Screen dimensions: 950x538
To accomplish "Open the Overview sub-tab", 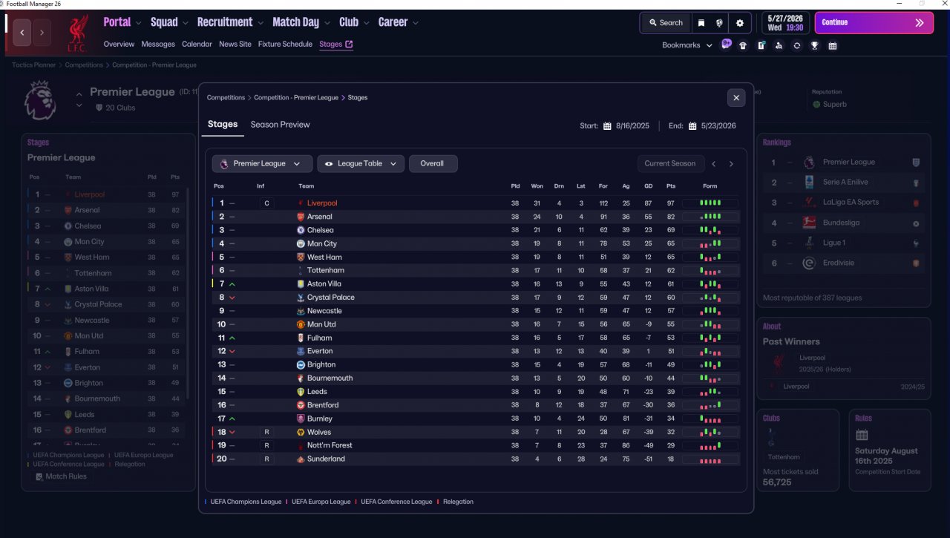I will [119, 45].
